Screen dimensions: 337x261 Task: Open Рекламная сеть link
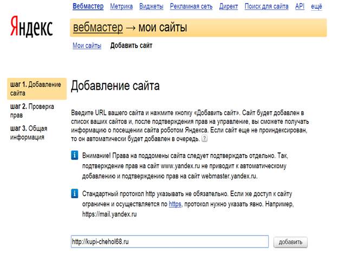(191, 6)
